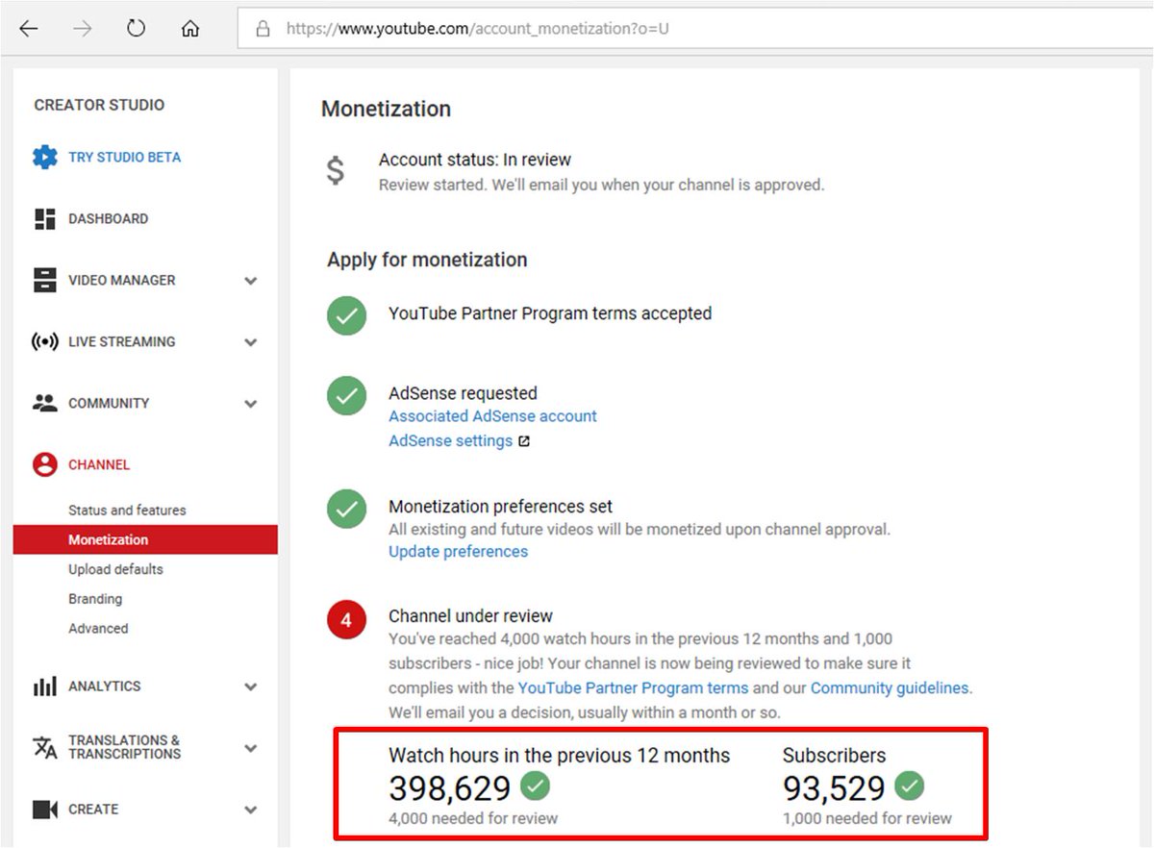
Task: Click the red Channel person icon
Action: 44,464
